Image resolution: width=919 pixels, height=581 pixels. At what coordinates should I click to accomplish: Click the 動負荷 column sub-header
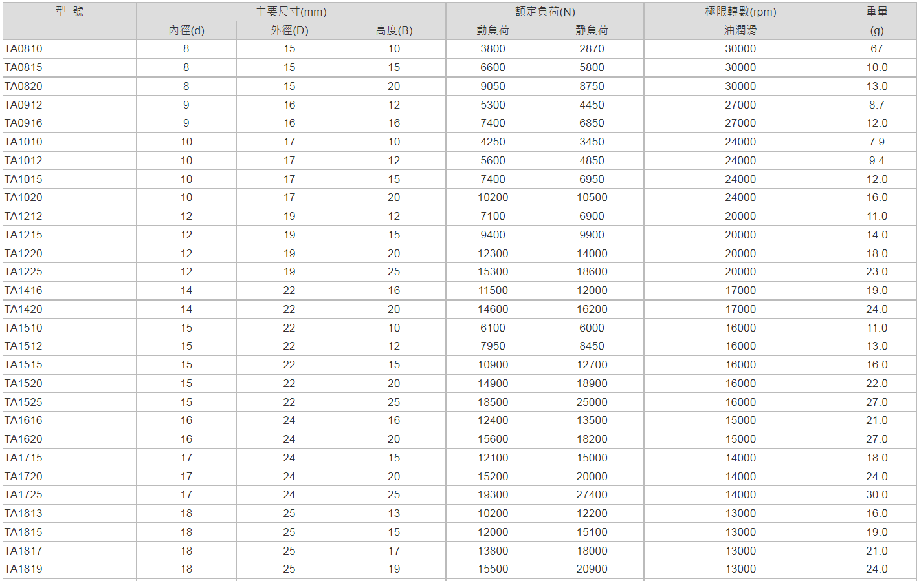coord(493,30)
